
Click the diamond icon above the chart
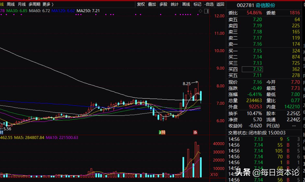(x=200, y=11)
